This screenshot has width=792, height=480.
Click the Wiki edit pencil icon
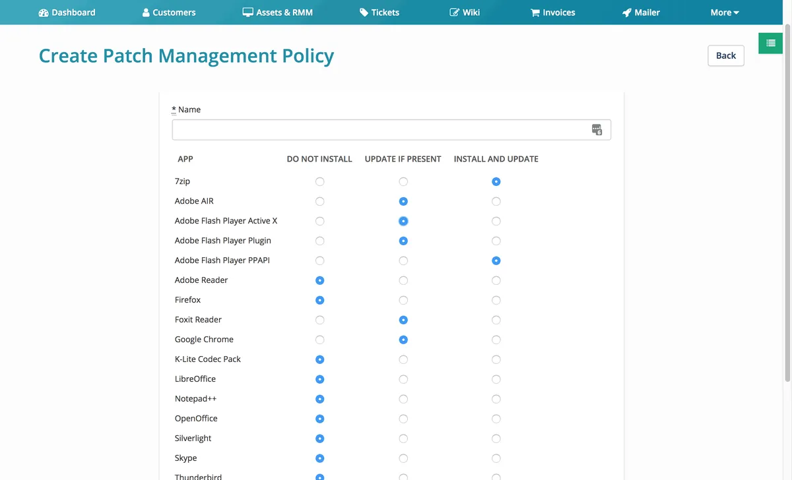point(454,13)
